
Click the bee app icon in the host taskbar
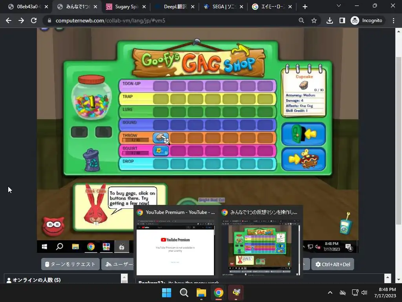pyautogui.click(x=236, y=293)
